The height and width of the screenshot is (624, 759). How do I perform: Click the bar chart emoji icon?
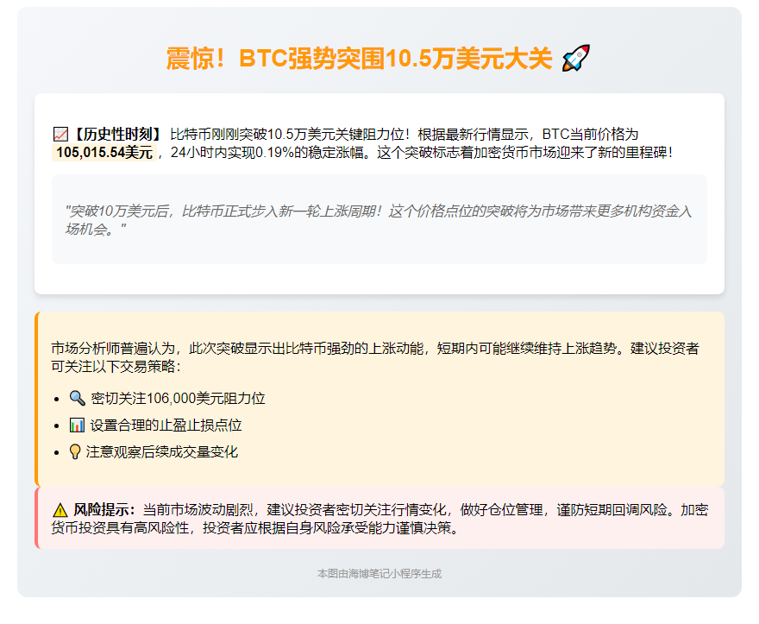click(77, 425)
